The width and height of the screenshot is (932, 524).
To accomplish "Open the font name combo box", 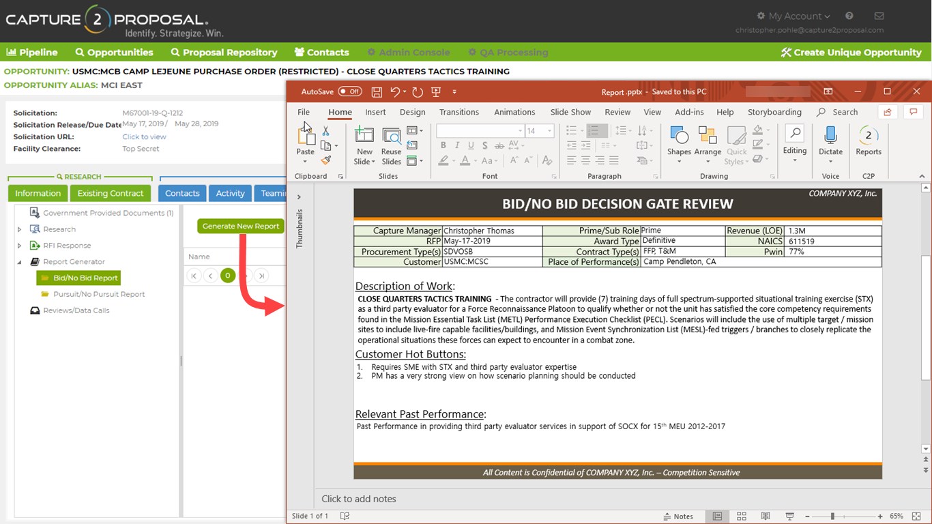I will click(x=480, y=131).
